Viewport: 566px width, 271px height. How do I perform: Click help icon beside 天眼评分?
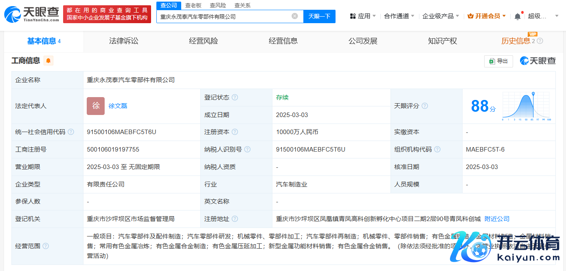point(425,106)
